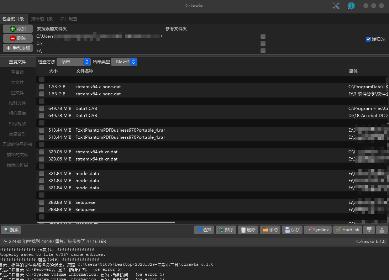Select 损坏的文件 tool in sidebar
This screenshot has width=389, height=280.
click(17, 155)
